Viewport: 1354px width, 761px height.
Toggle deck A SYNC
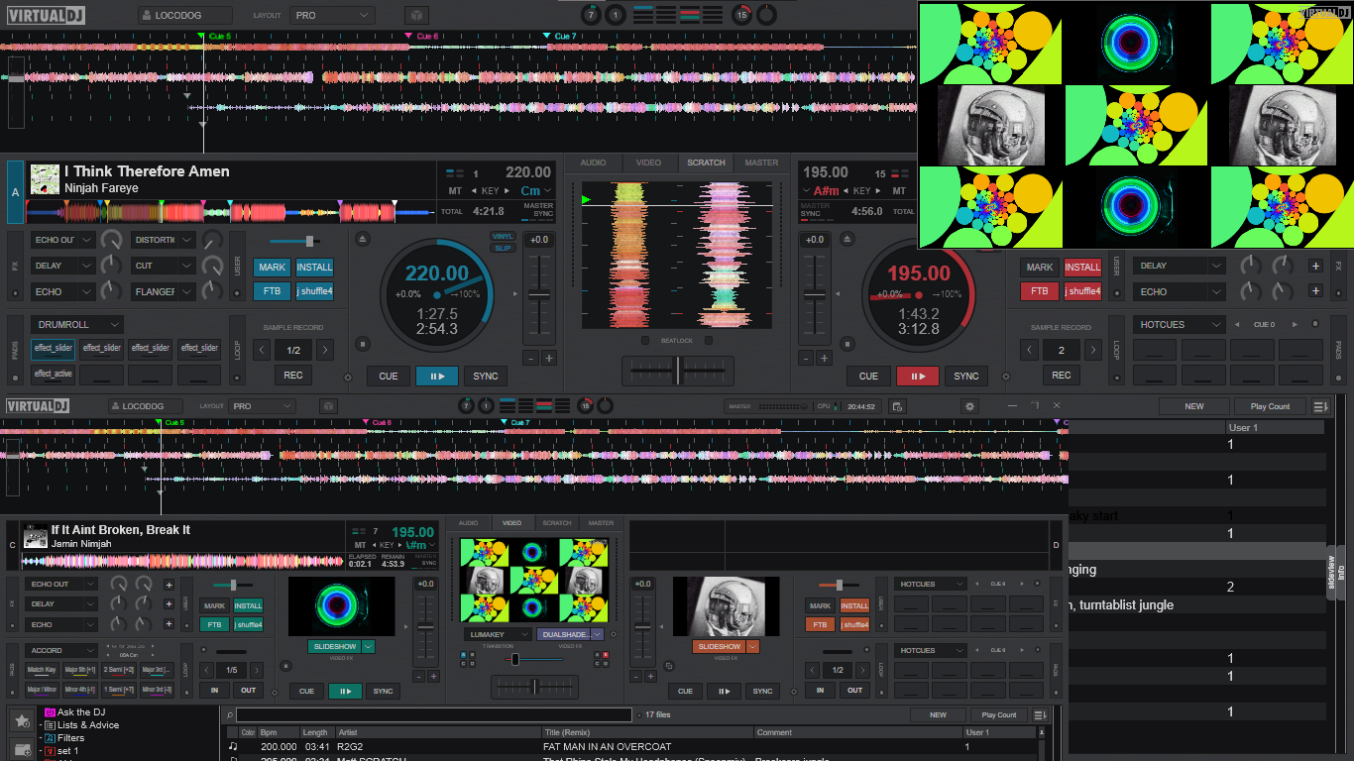click(486, 376)
